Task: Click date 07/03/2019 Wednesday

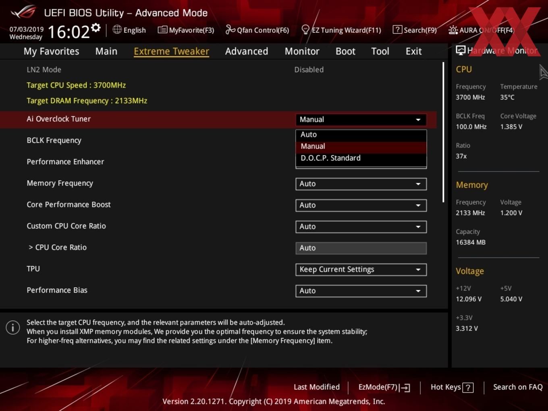Action: tap(26, 33)
